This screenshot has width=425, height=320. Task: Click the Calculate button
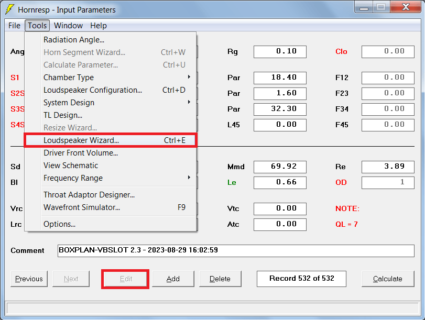point(388,279)
